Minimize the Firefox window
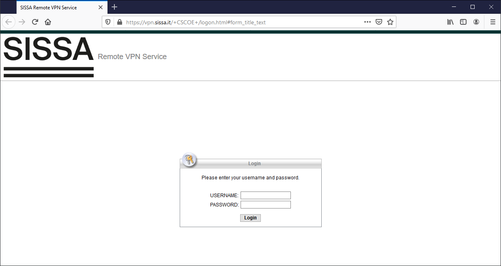Viewport: 501px width, 266px height. pyautogui.click(x=454, y=7)
